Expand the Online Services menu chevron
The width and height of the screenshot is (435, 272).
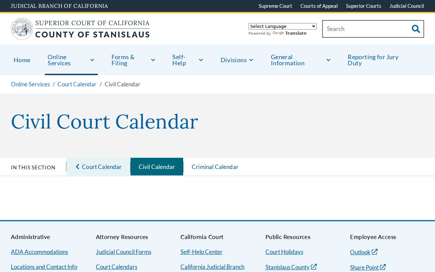[x=92, y=60]
